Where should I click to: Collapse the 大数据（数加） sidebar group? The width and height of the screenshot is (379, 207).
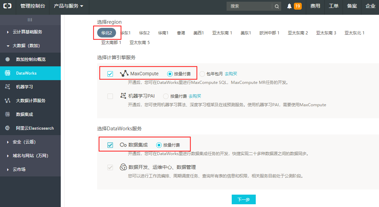(31, 46)
